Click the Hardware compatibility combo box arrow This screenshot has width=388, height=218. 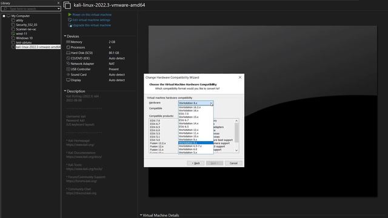click(211, 103)
